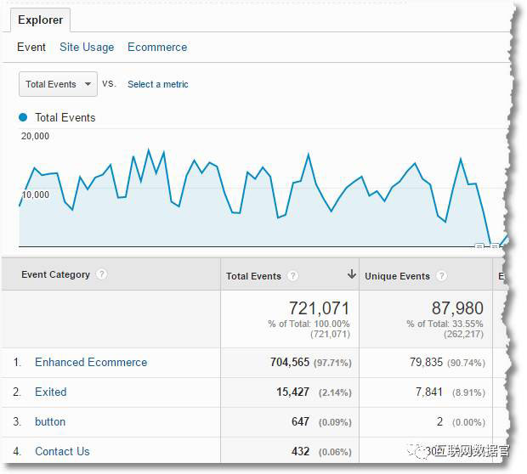The image size is (527, 474).
Task: Switch to Site Usage metric group
Action: pyautogui.click(x=87, y=47)
